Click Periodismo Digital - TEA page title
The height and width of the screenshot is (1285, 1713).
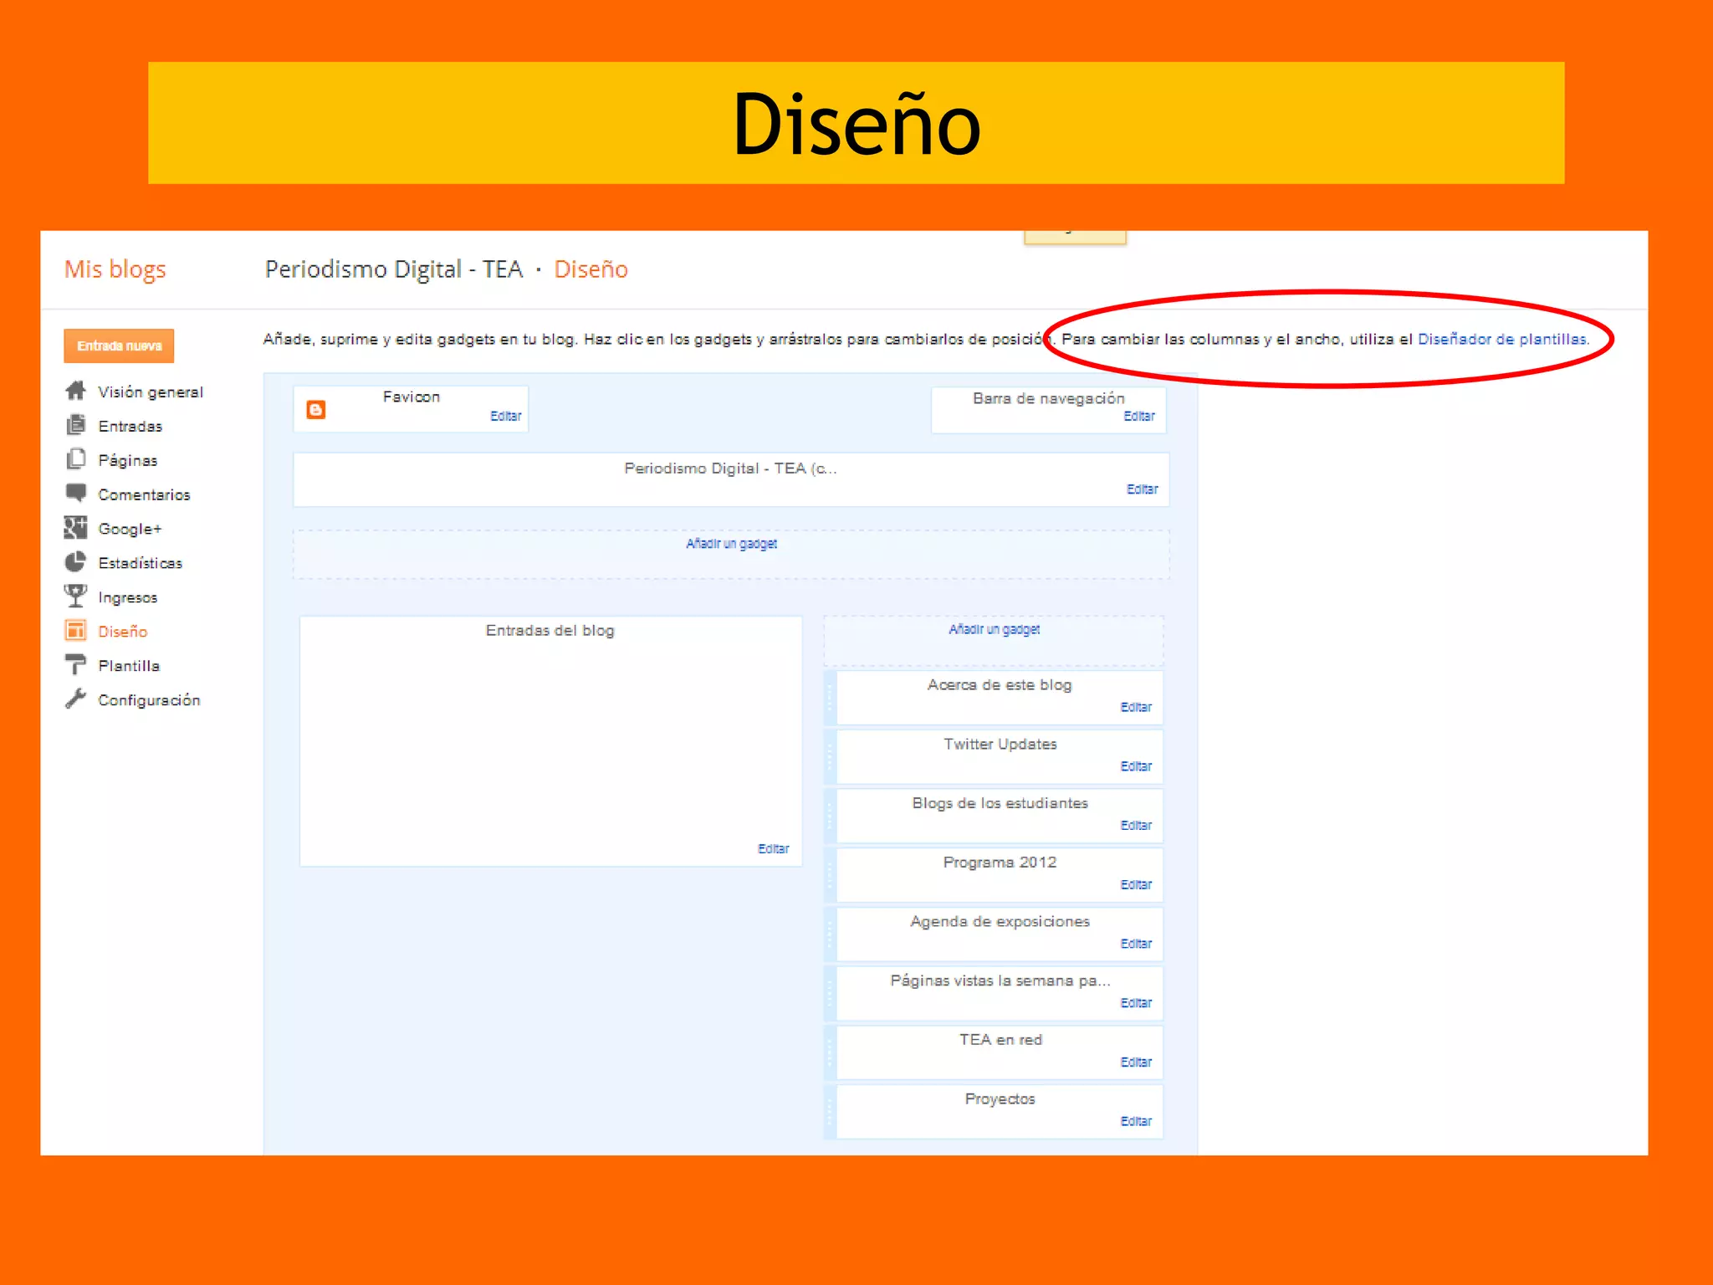[394, 269]
